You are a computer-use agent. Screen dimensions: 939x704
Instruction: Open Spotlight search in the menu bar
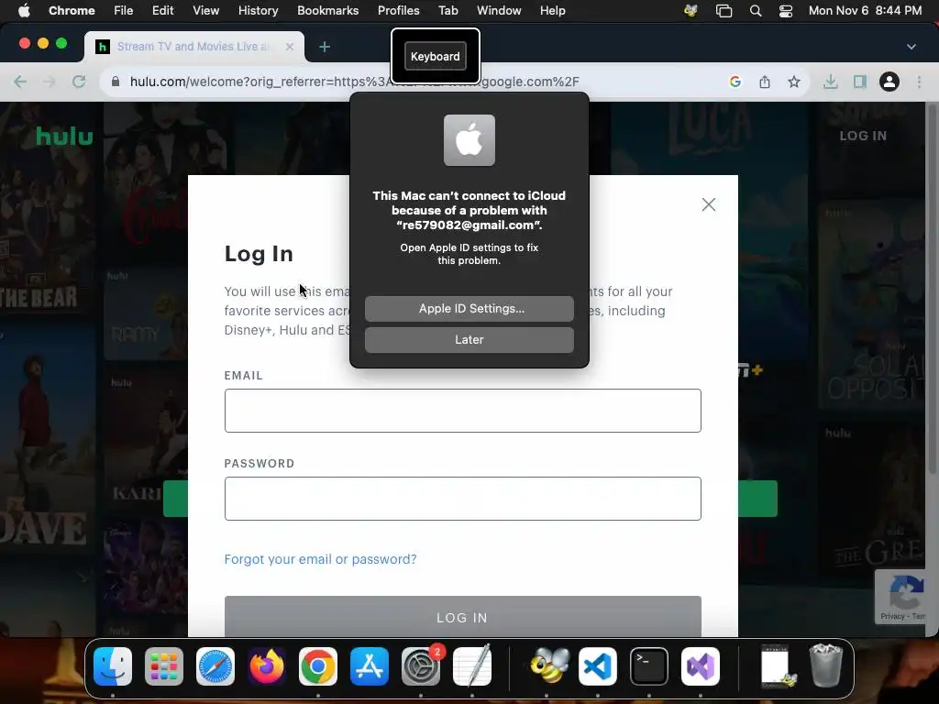click(x=756, y=11)
